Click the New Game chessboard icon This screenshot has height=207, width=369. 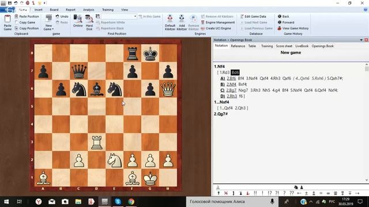point(48,18)
